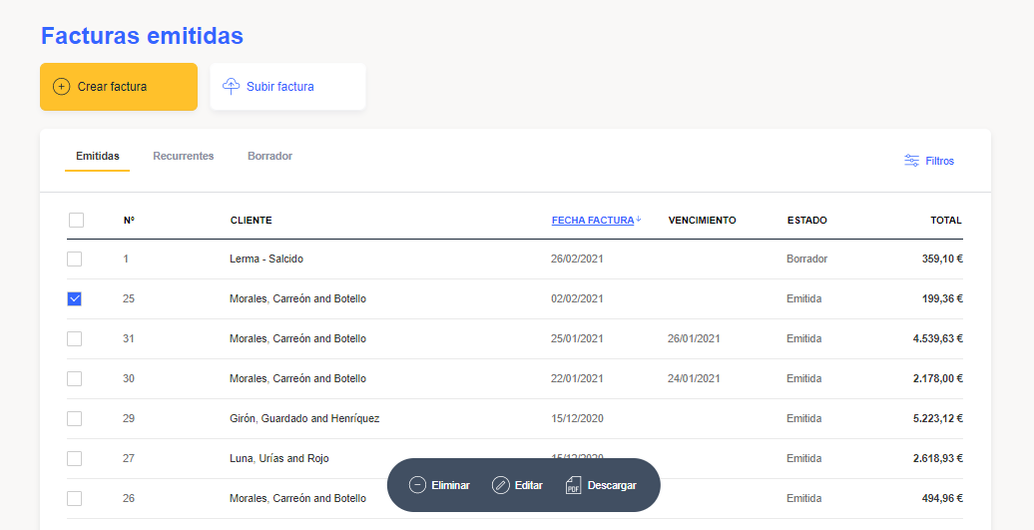Open filters via the sliders icon

point(911,161)
